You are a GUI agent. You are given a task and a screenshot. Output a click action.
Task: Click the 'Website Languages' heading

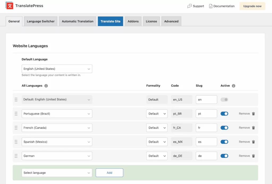click(x=30, y=46)
